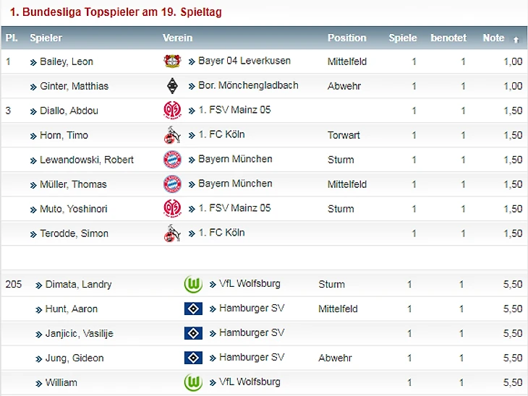Click Mainz 05 logo beside Diallo's club
The width and height of the screenshot is (528, 396).
pyautogui.click(x=171, y=111)
